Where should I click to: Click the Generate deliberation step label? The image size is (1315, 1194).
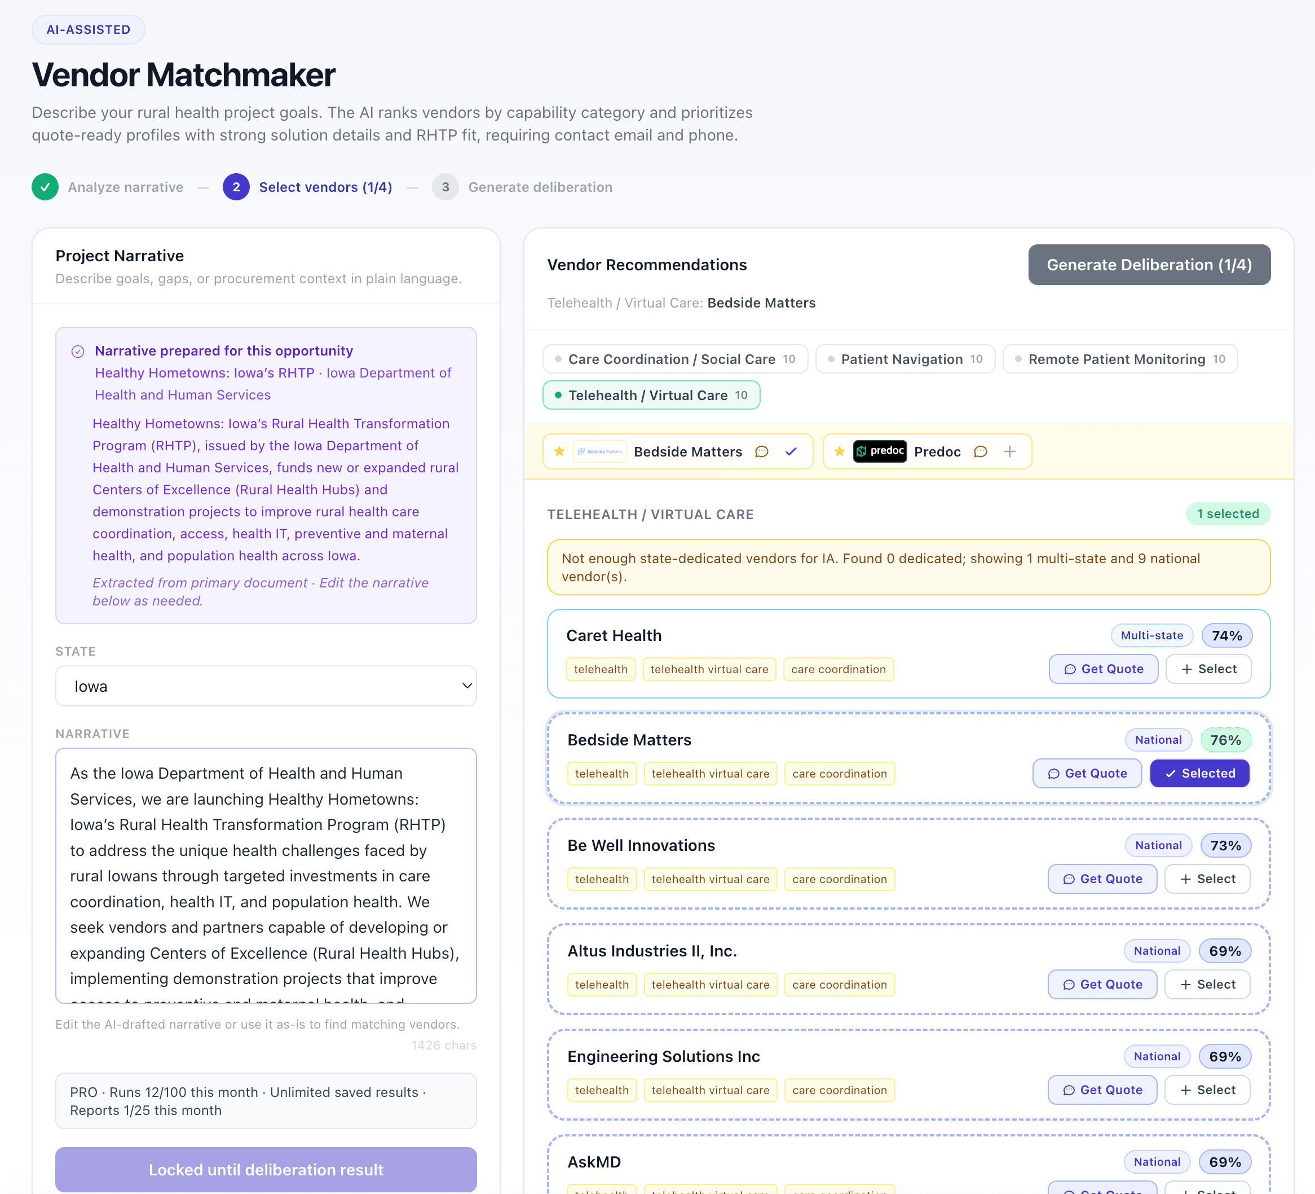(x=540, y=187)
